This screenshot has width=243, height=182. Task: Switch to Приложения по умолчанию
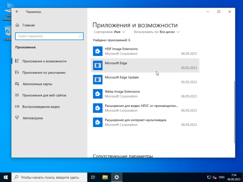pos(49,73)
